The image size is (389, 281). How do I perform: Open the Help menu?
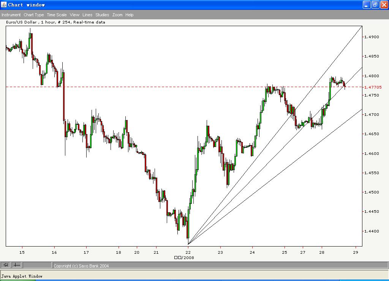[x=129, y=15]
